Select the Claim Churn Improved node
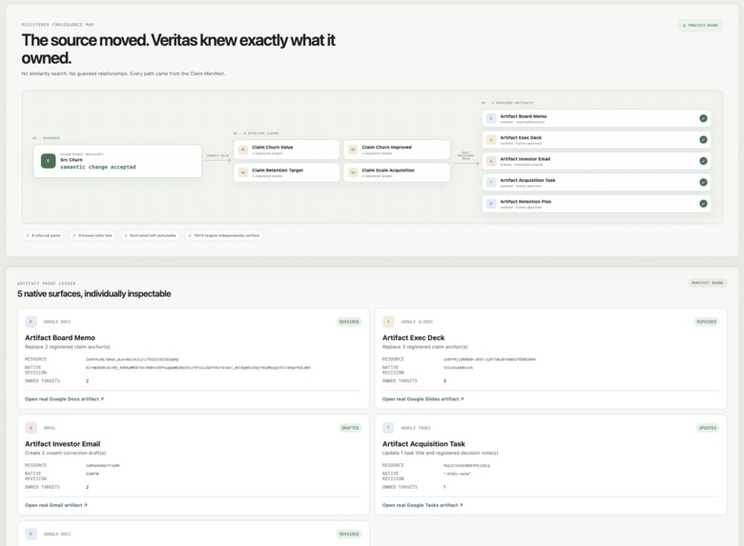This screenshot has height=546, width=744. pyautogui.click(x=397, y=150)
